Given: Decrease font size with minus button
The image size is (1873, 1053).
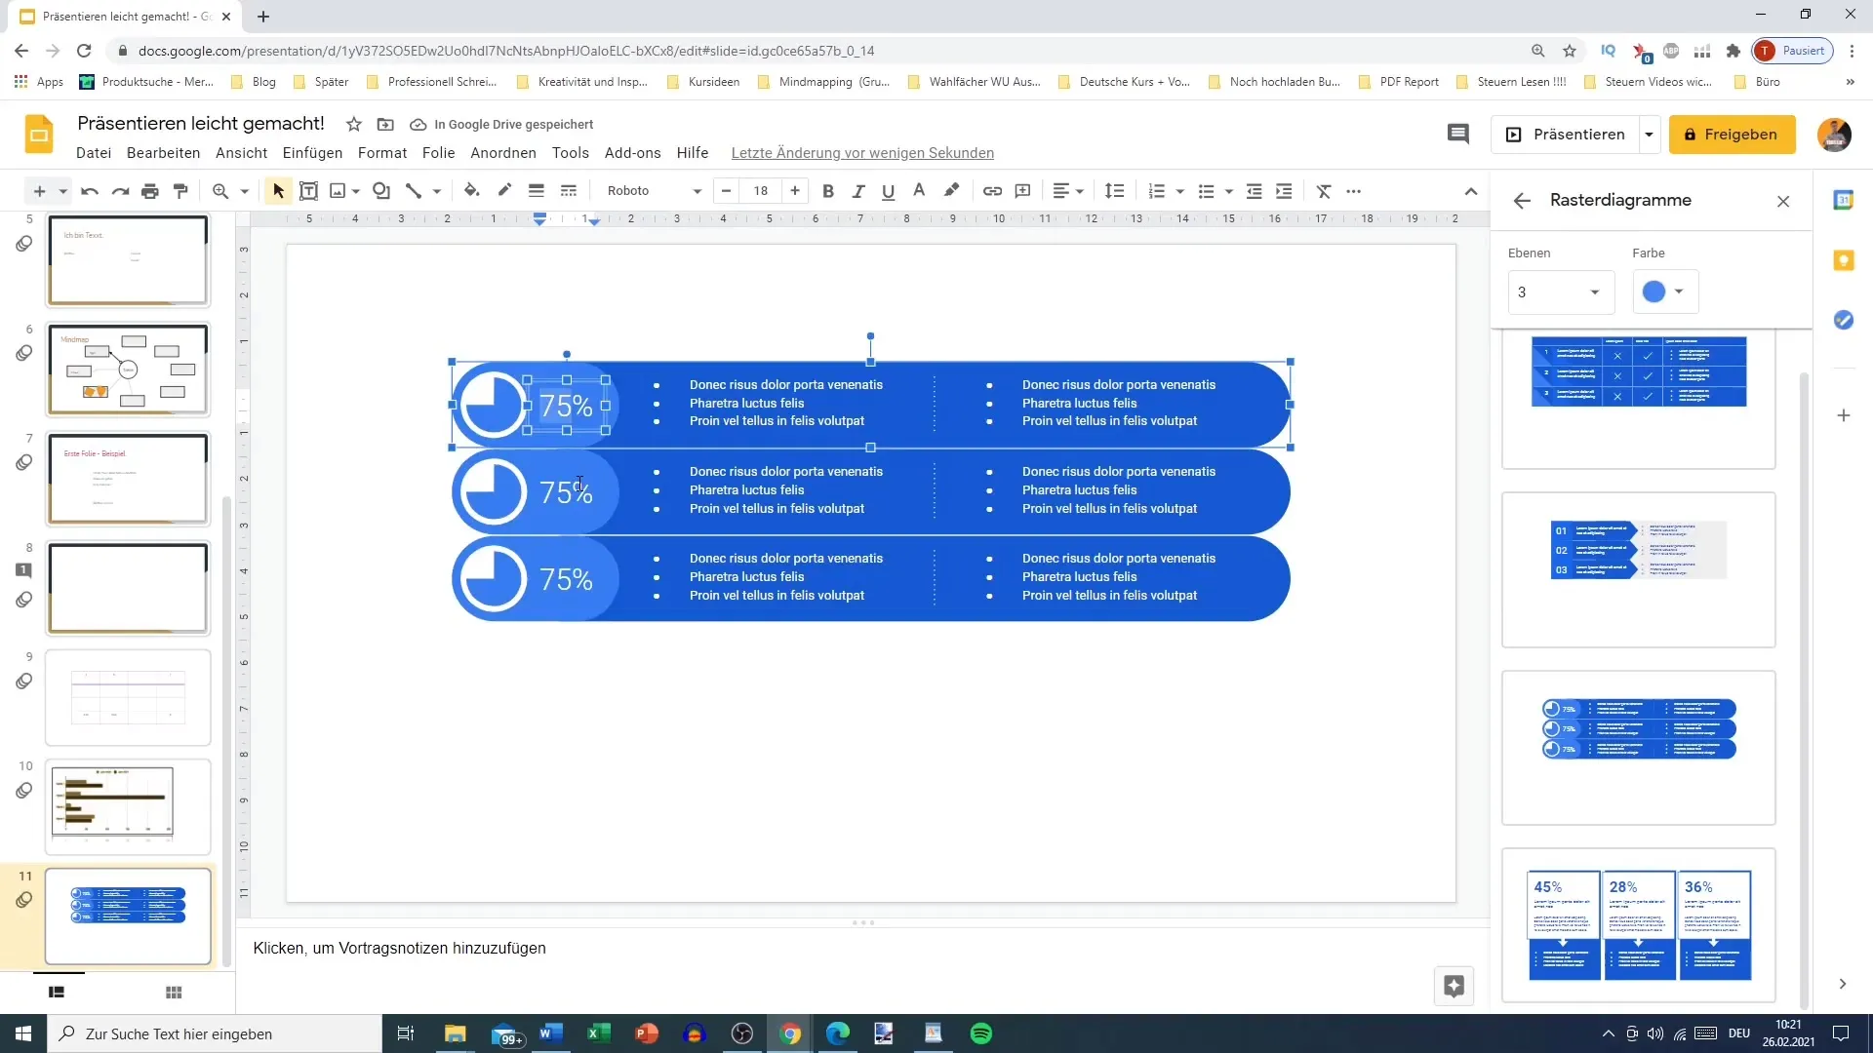Looking at the screenshot, I should point(726,191).
